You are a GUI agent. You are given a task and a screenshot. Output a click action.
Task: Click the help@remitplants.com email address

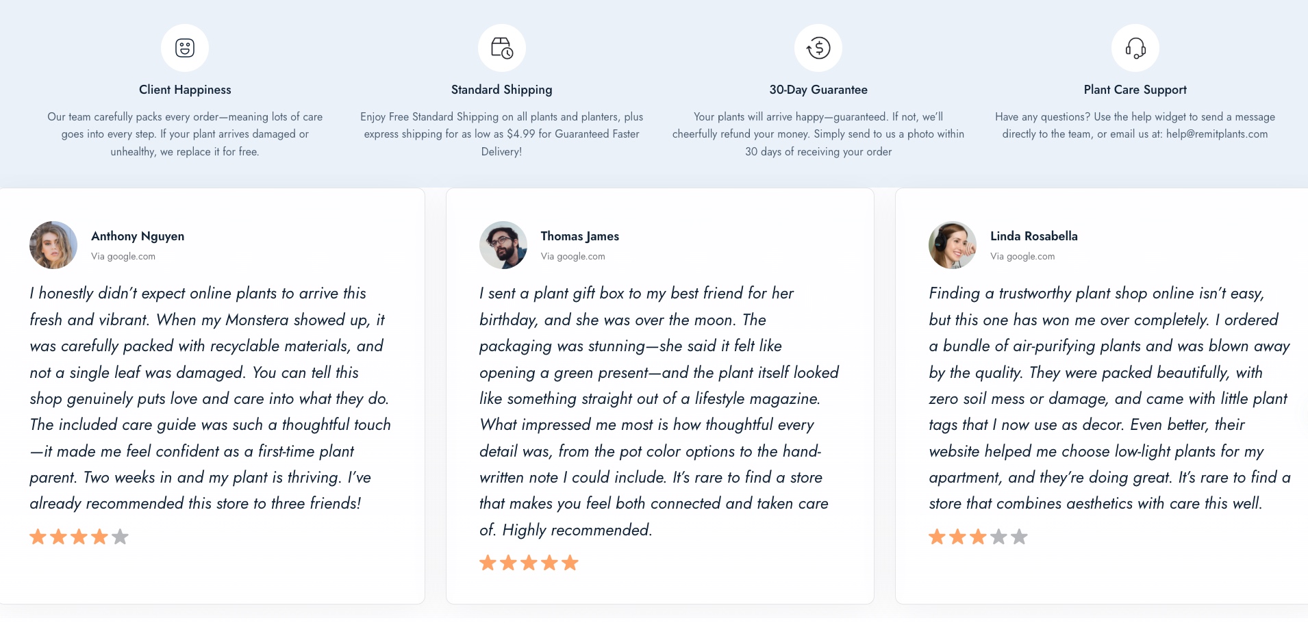[x=1217, y=134]
